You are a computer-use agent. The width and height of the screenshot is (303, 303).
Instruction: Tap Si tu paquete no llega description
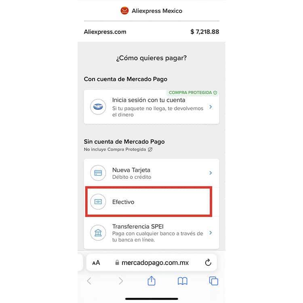[158, 112]
